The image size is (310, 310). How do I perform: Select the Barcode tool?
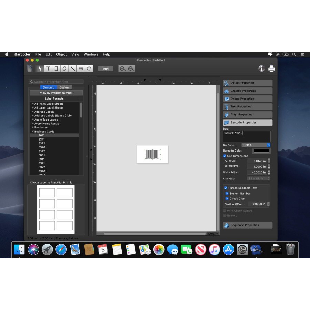coord(81,69)
